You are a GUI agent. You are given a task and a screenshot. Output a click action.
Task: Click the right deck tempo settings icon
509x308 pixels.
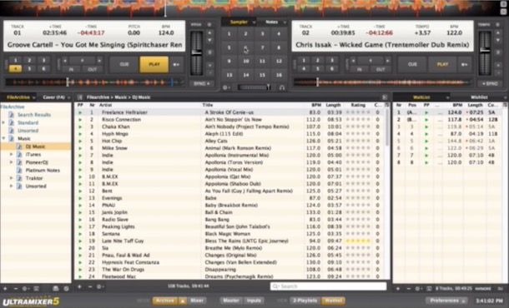click(x=497, y=25)
